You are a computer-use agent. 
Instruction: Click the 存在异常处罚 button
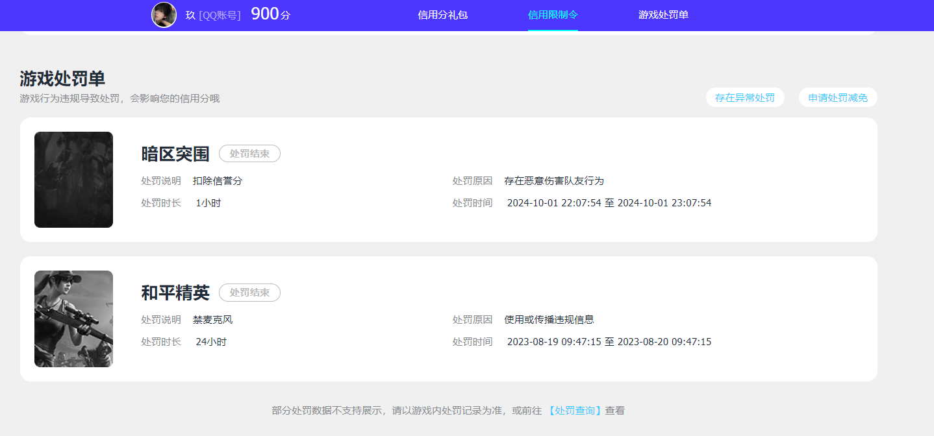coord(744,98)
